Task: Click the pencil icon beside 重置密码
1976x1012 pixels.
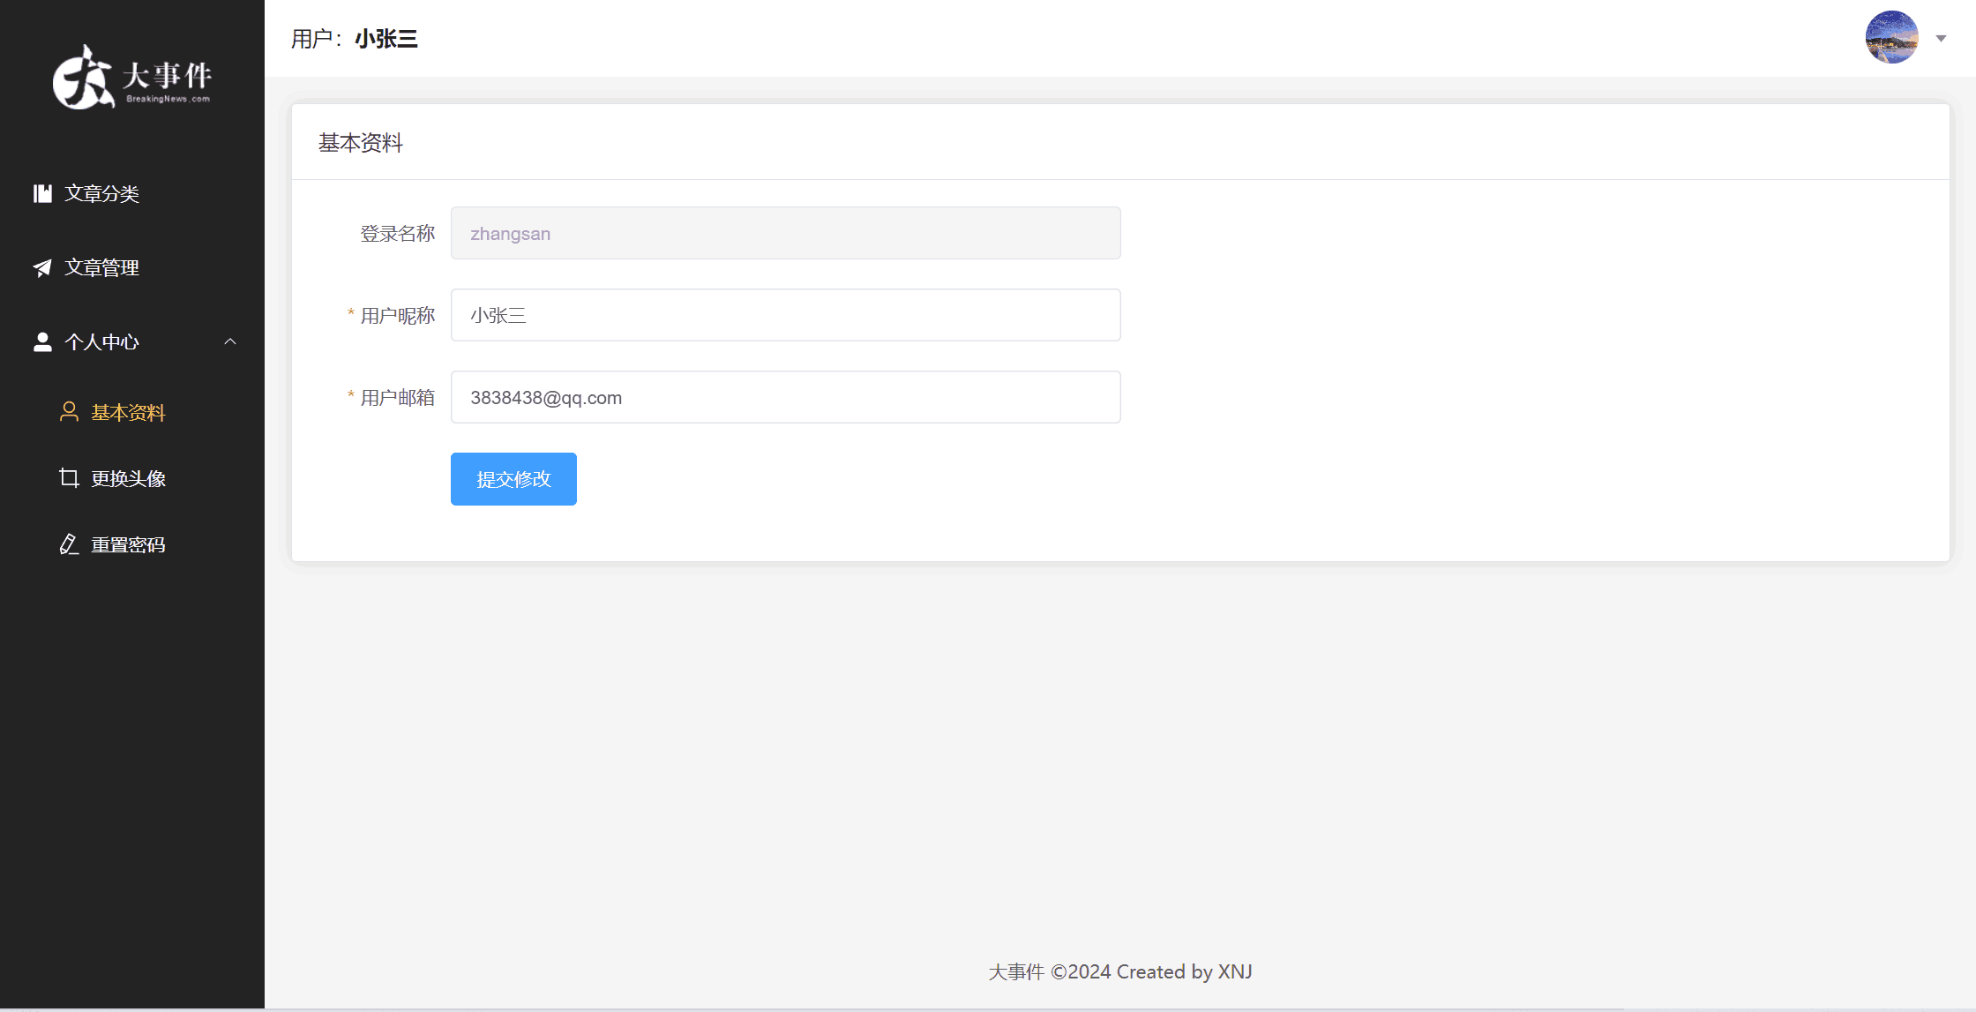Action: click(69, 544)
